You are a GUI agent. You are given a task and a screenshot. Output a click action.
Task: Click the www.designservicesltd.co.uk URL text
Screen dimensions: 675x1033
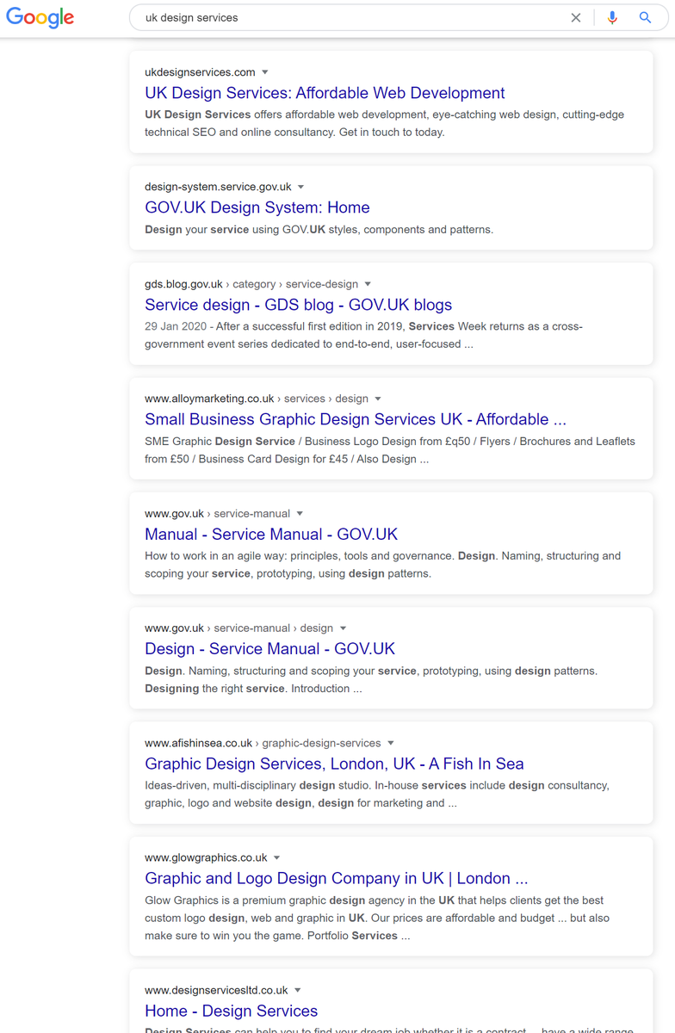click(x=216, y=991)
